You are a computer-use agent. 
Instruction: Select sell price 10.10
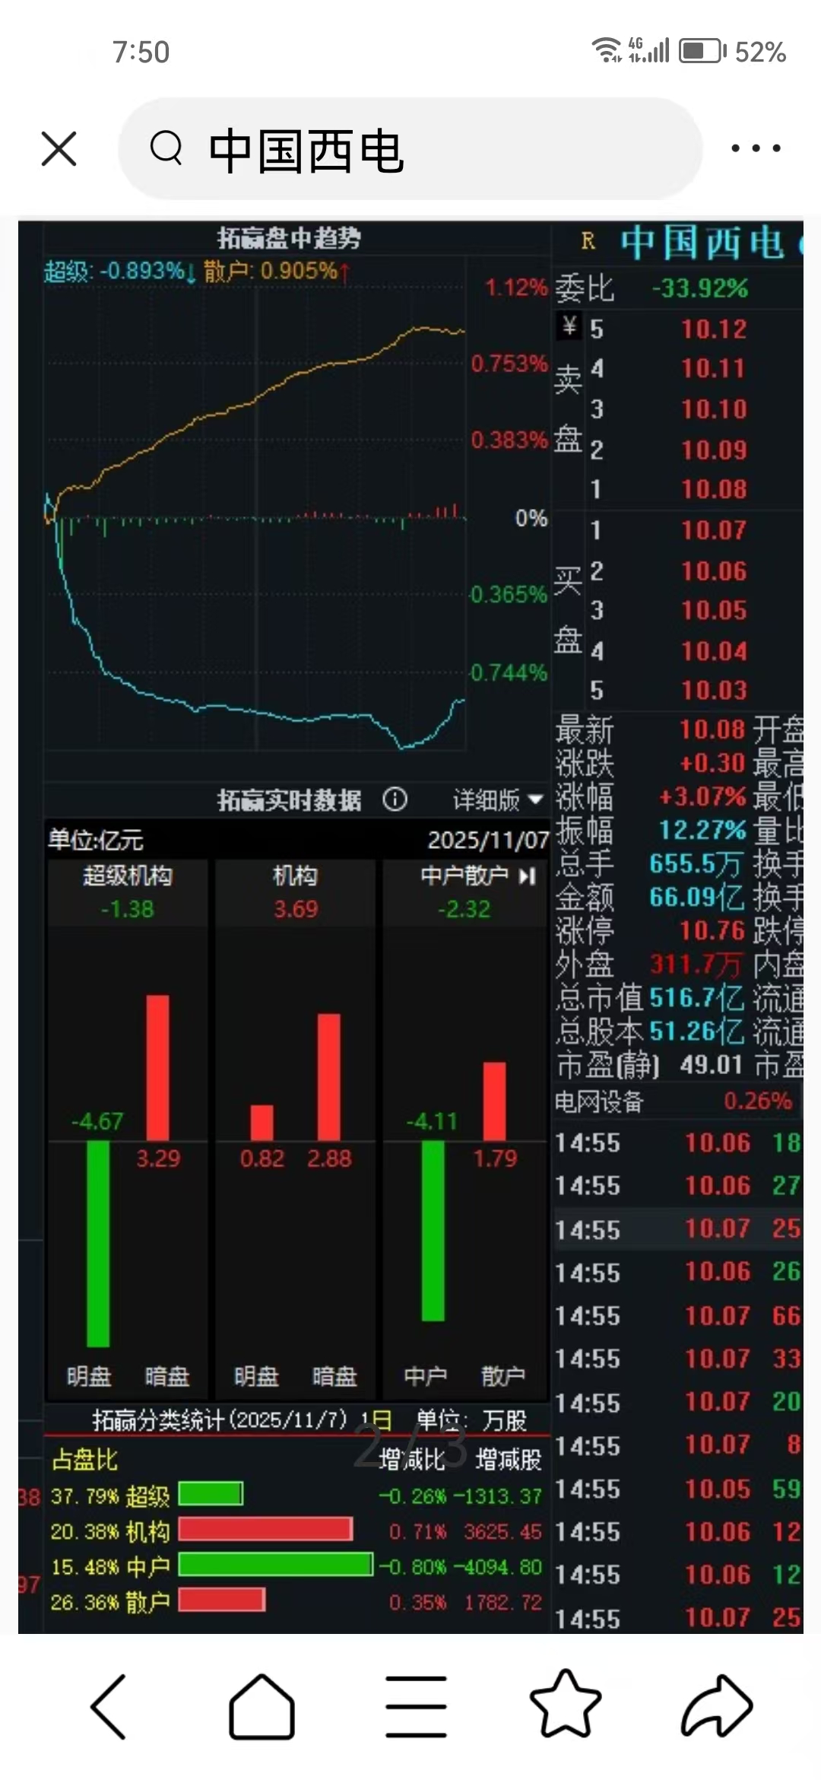click(714, 408)
